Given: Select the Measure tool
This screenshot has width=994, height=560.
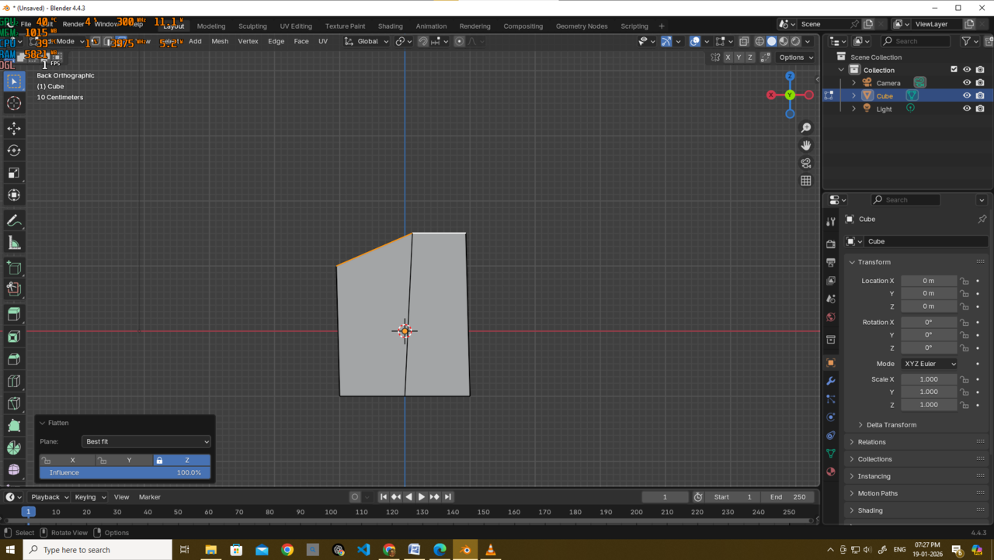Looking at the screenshot, I should pyautogui.click(x=14, y=244).
